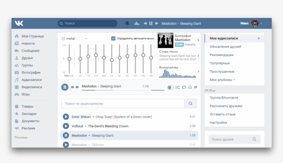Click the 60 Hz equalizer band handle
The width and height of the screenshot is (283, 163).
[80, 59]
